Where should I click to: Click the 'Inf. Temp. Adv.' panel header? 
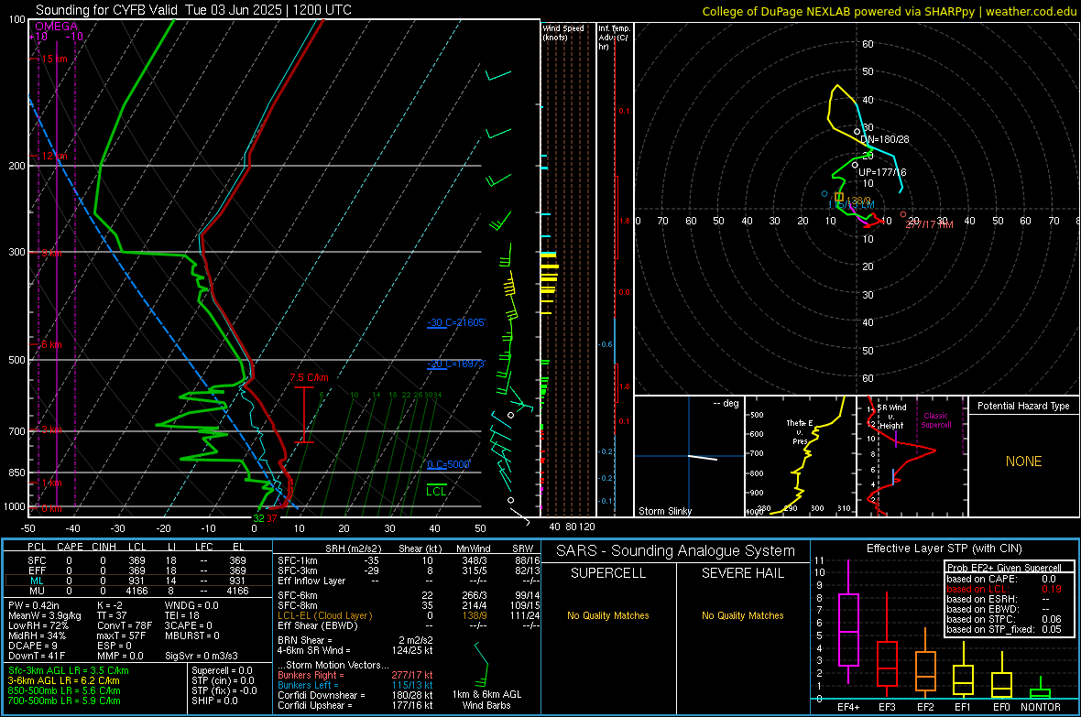[614, 38]
